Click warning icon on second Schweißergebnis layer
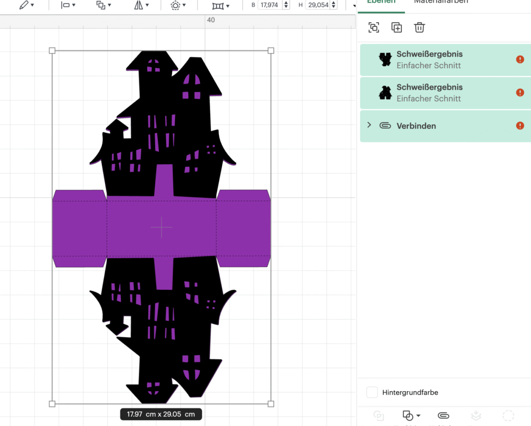 520,93
